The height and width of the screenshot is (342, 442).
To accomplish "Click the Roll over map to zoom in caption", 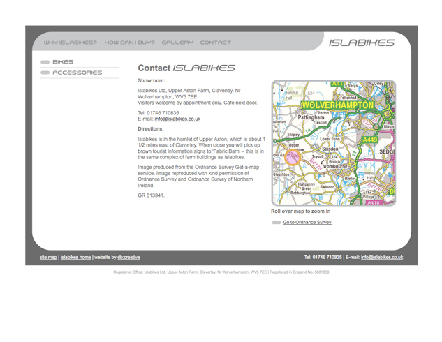I will [300, 211].
